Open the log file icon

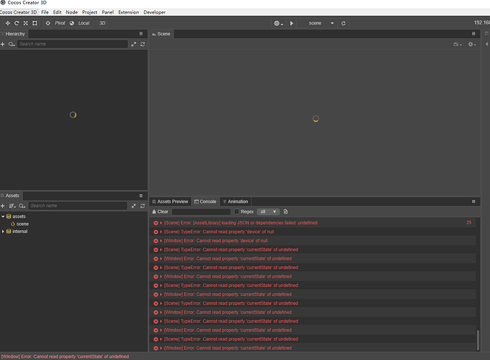click(x=285, y=212)
